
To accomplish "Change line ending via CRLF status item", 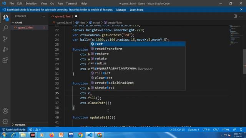I will 216,130.
